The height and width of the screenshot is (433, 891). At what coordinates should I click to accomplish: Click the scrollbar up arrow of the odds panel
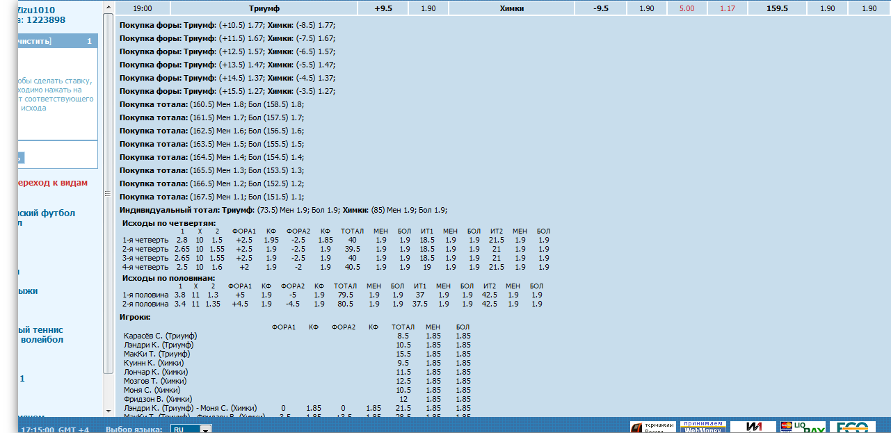108,6
